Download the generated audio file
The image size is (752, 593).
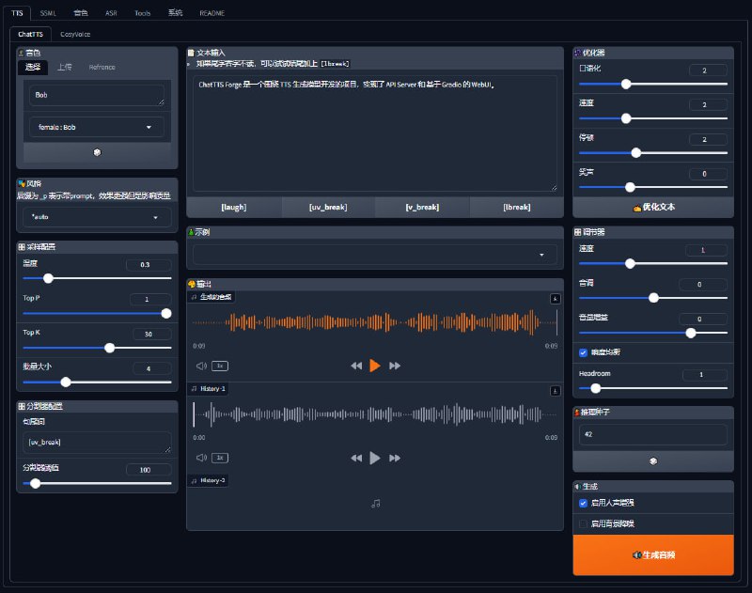tap(555, 299)
